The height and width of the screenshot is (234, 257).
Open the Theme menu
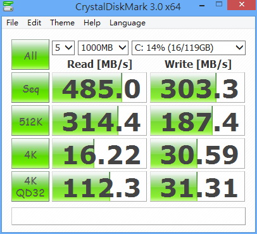coord(62,23)
